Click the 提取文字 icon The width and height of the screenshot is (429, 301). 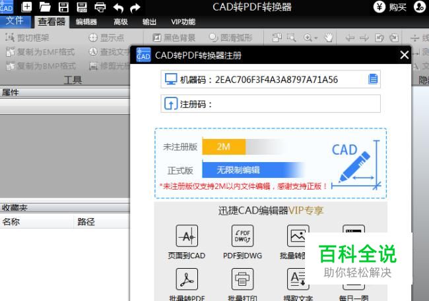click(296, 279)
